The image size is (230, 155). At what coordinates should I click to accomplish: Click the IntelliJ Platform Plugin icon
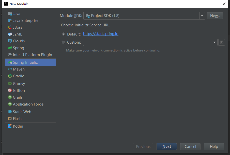coord(10,55)
